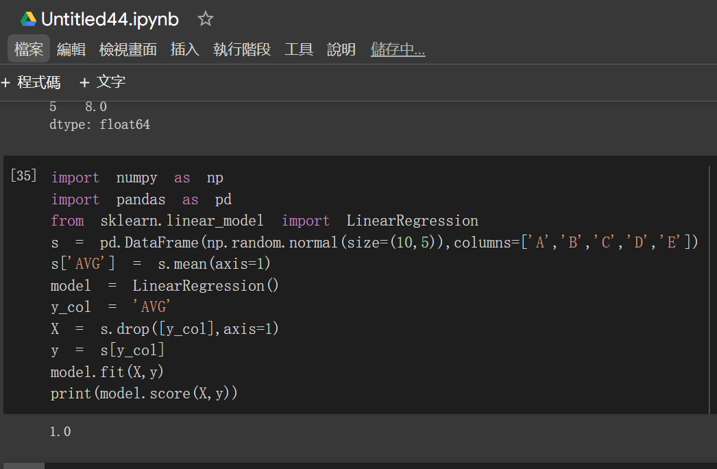The image size is (717, 469).
Task: Open the 說明 menu
Action: (x=341, y=49)
